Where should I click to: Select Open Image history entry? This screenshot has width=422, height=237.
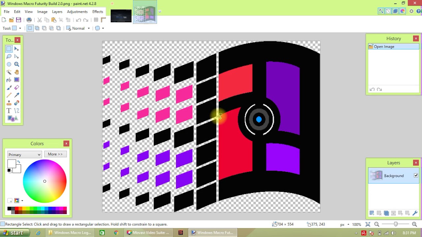tap(394, 47)
